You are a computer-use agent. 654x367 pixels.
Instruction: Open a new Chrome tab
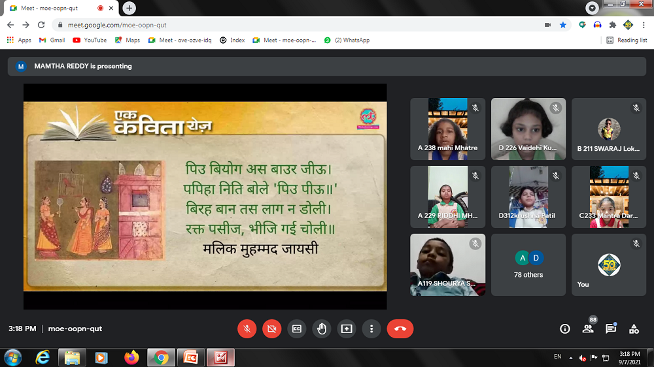[x=129, y=8]
